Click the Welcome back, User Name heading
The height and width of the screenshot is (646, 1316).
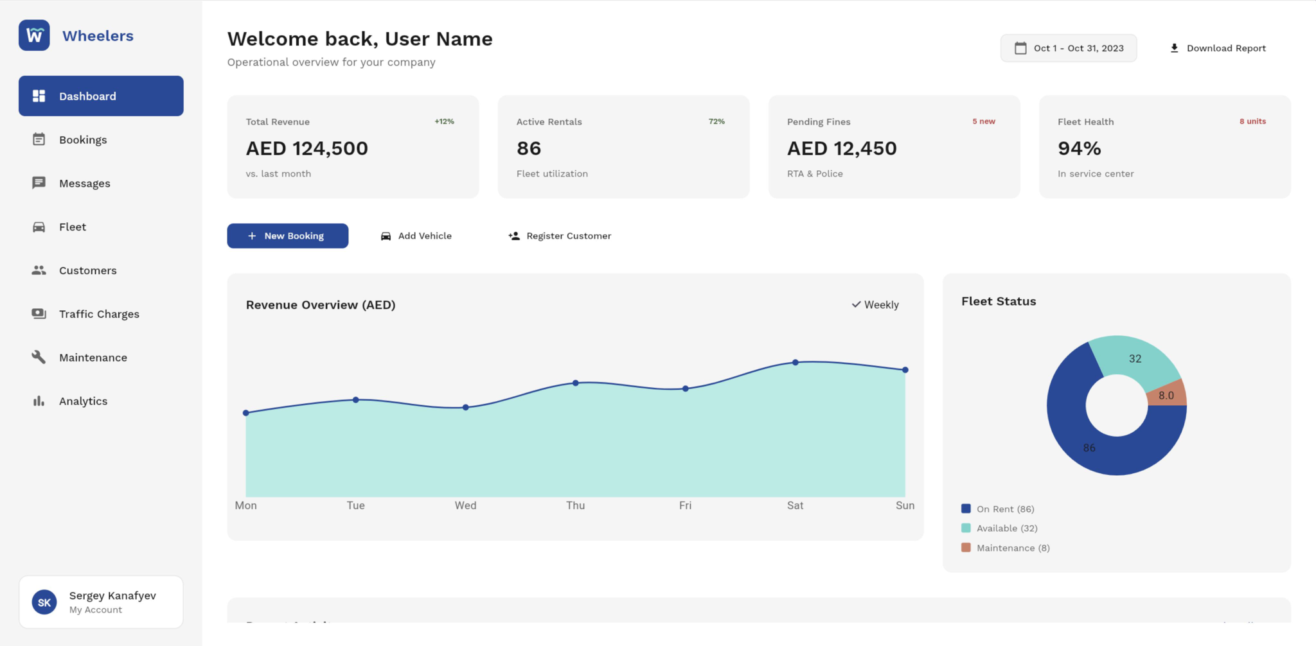[360, 39]
